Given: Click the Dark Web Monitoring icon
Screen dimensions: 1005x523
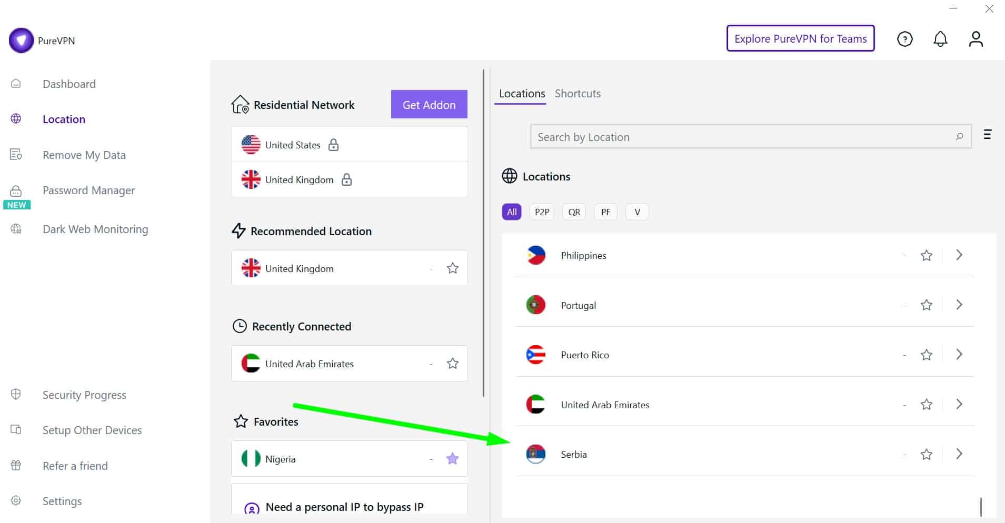Looking at the screenshot, I should (x=16, y=229).
